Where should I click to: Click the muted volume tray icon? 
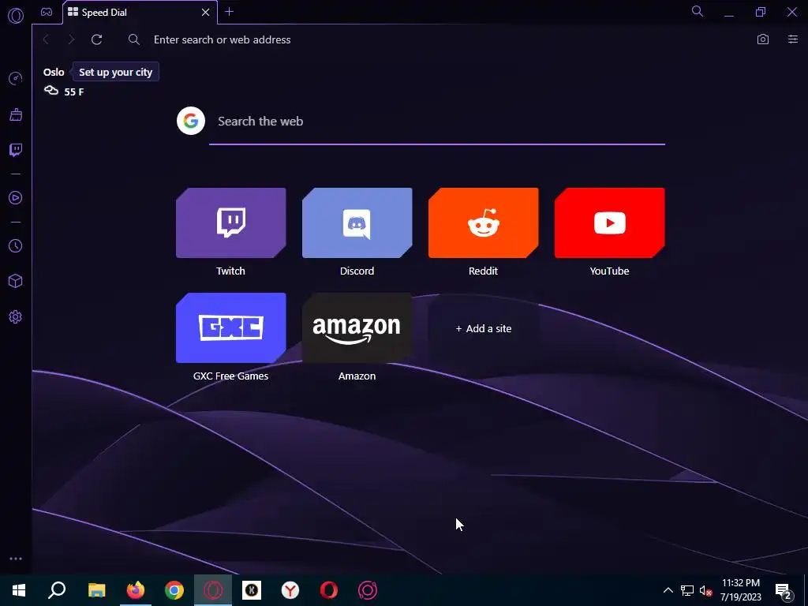pos(705,590)
